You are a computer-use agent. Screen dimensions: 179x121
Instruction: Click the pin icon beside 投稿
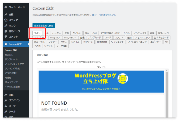coord(6,14)
